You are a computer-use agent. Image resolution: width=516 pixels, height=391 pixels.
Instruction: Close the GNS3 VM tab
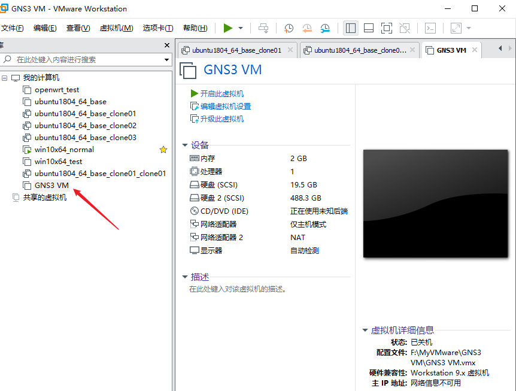pyautogui.click(x=474, y=50)
